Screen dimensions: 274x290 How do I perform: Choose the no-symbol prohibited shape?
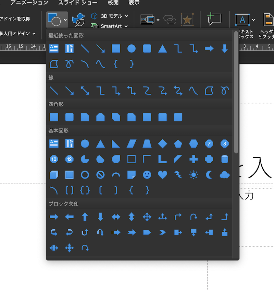pos(100,175)
